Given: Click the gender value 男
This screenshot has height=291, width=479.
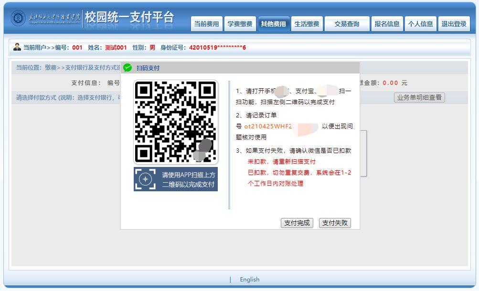Looking at the screenshot, I should 152,48.
